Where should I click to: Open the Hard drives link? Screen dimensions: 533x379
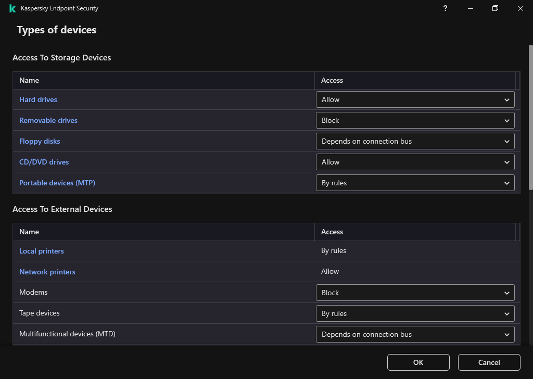[x=38, y=99]
